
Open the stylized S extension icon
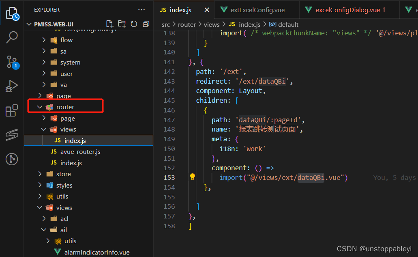tap(11, 134)
